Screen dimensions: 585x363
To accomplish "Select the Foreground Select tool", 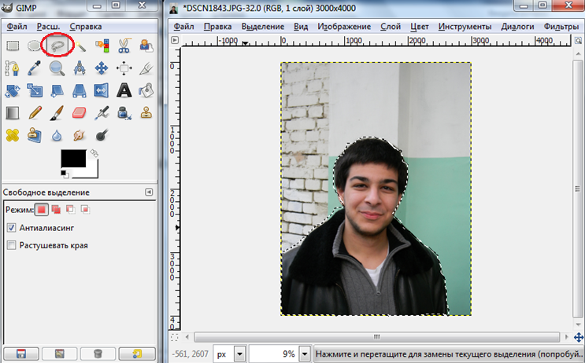I will [146, 46].
